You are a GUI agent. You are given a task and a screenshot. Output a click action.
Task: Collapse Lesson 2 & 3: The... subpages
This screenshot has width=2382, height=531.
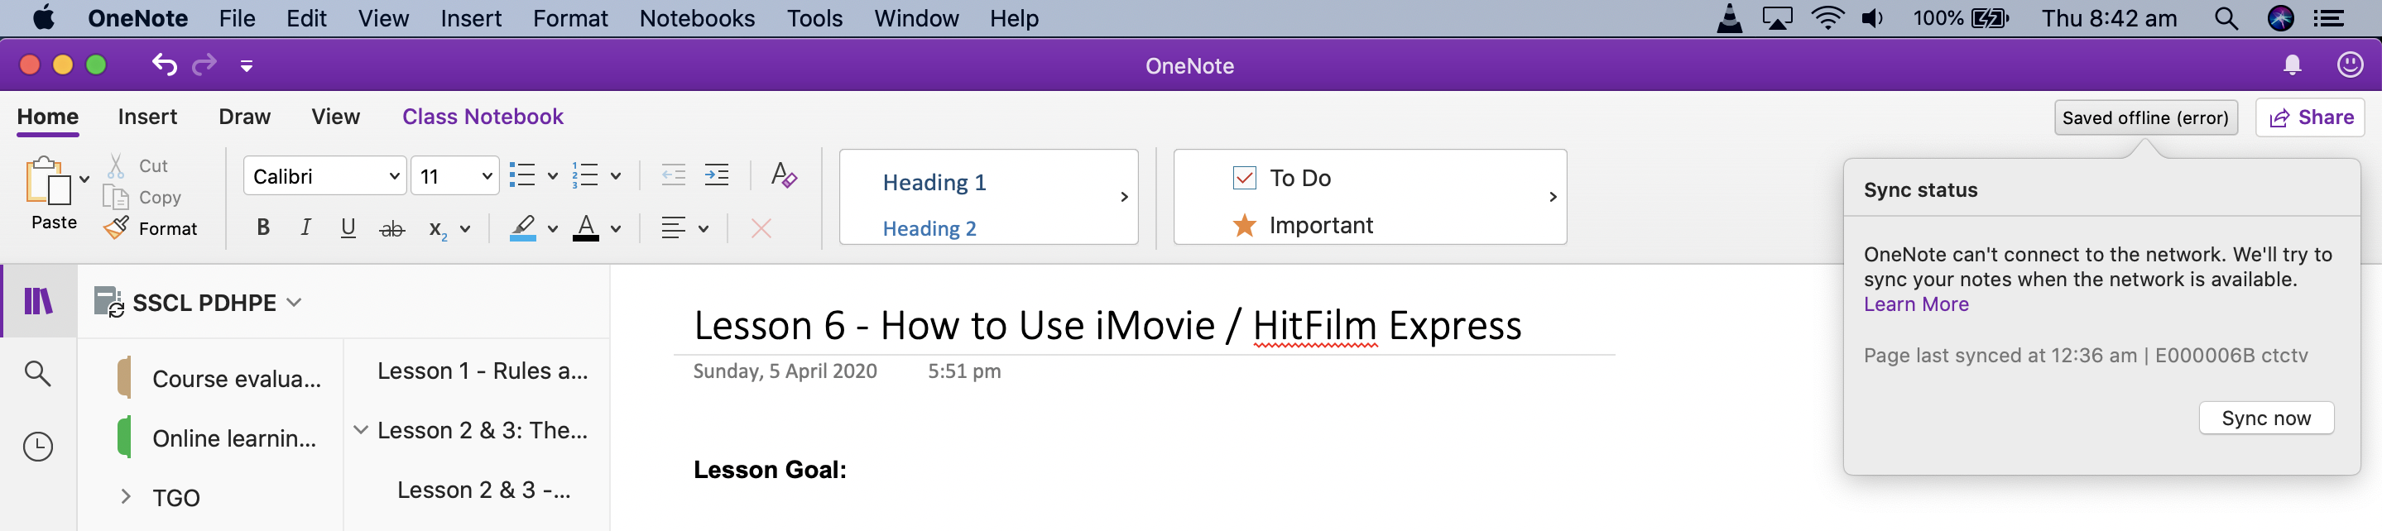coord(361,429)
